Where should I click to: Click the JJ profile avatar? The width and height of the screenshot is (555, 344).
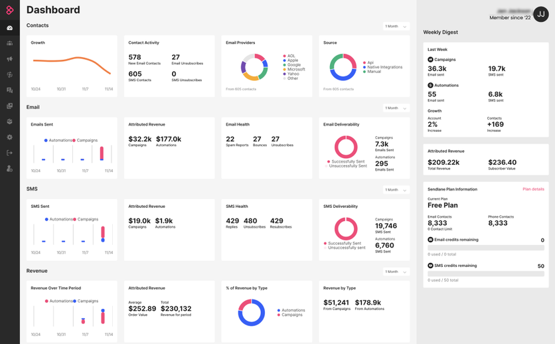tap(541, 14)
